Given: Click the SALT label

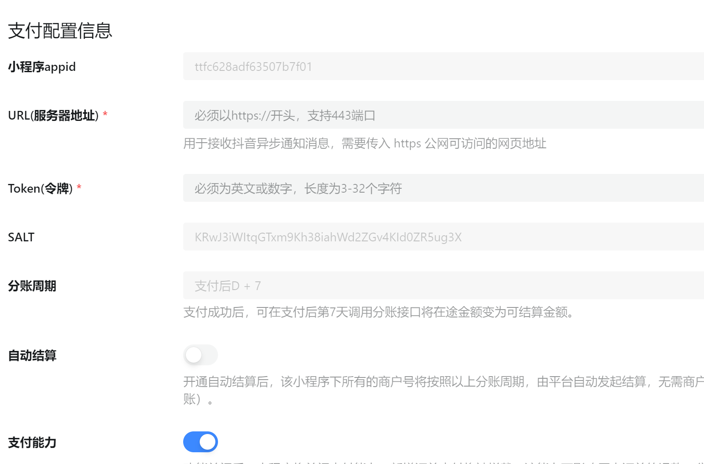Looking at the screenshot, I should click(x=21, y=237).
